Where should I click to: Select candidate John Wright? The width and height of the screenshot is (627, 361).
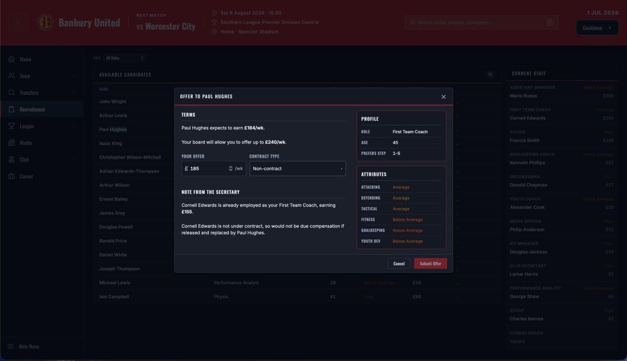click(x=113, y=101)
